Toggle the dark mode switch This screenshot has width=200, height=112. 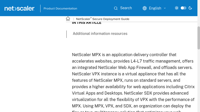pos(184,8)
